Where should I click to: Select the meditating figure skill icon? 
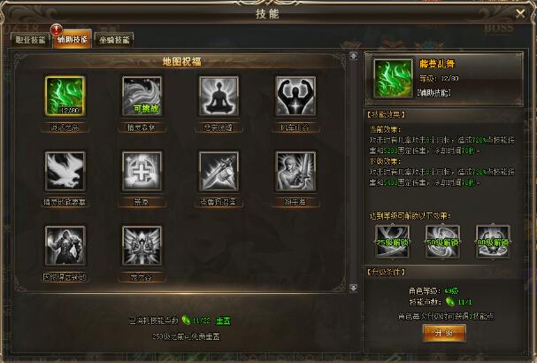coord(219,96)
